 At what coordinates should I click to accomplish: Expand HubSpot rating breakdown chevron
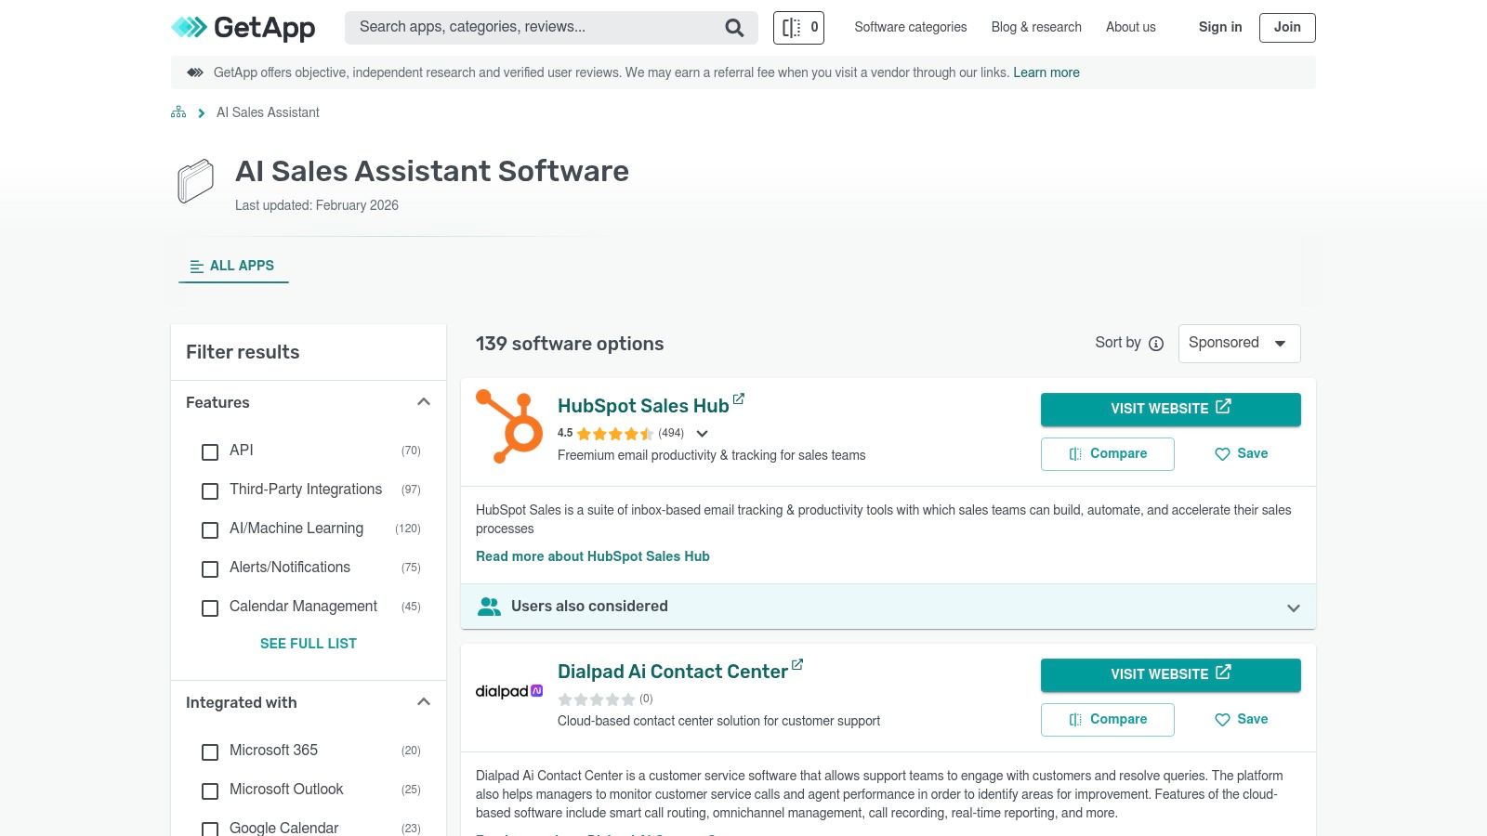703,434
